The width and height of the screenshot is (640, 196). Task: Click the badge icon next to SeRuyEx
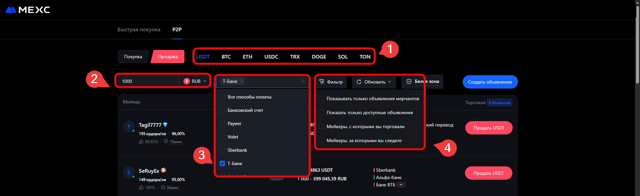[x=164, y=170]
